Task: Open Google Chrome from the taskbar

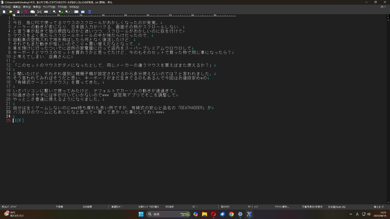Action: (x=231, y=214)
